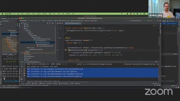Expand the .idea folder in tree
The image size is (180, 101).
[x=23, y=25]
